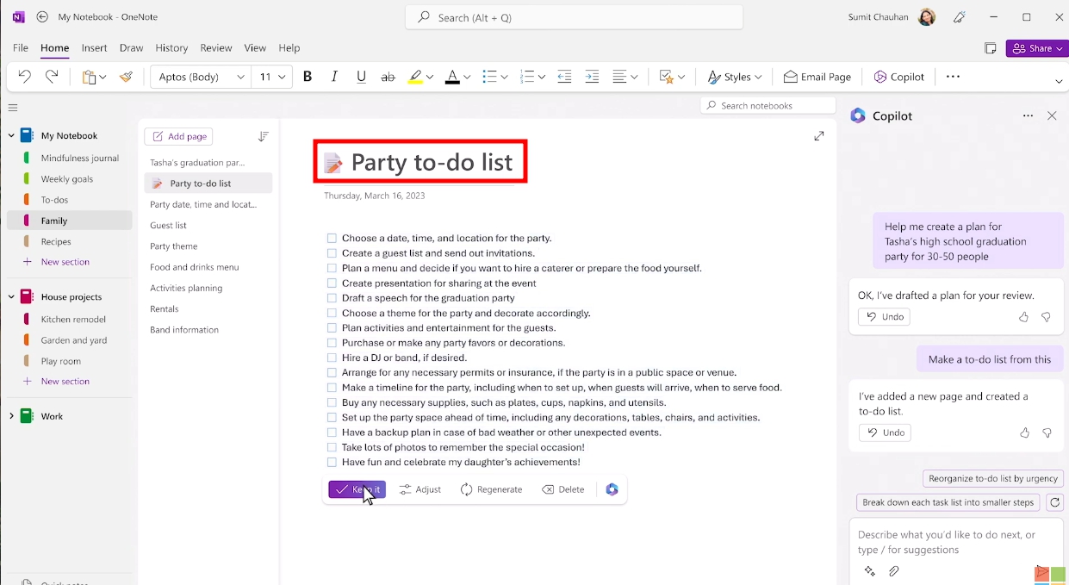Click in Copilot prompt input field
The width and height of the screenshot is (1069, 585).
point(956,542)
